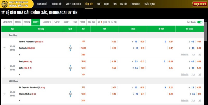
Task: Switch to the SBOBET tab
Action: (x=67, y=22)
